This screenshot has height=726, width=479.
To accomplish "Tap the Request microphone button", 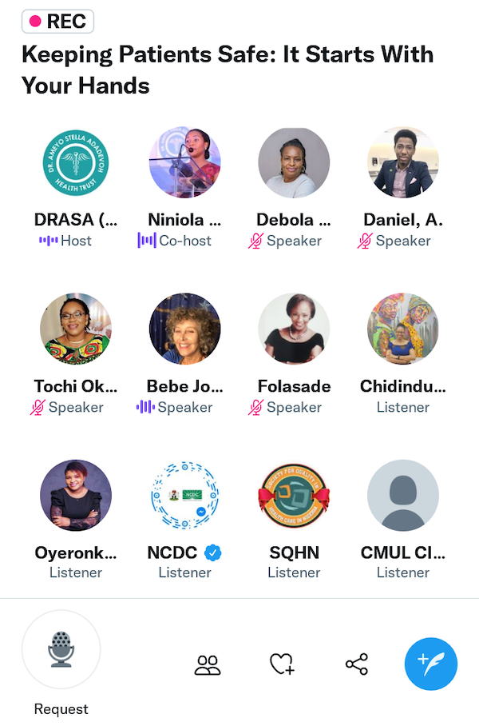I will [61, 649].
